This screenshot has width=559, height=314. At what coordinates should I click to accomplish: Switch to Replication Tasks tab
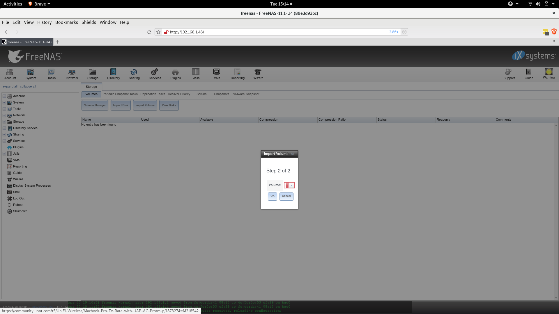153,94
